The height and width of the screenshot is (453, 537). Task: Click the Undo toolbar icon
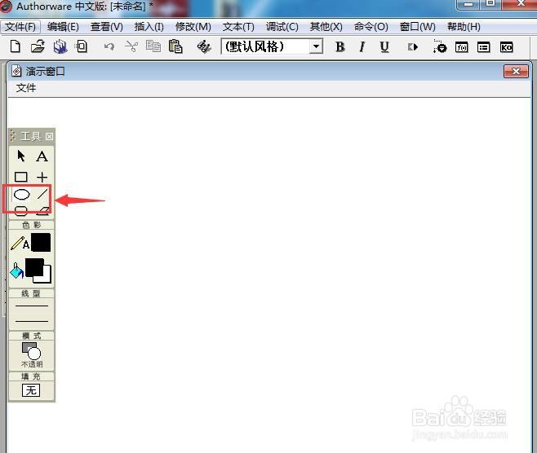pos(109,46)
